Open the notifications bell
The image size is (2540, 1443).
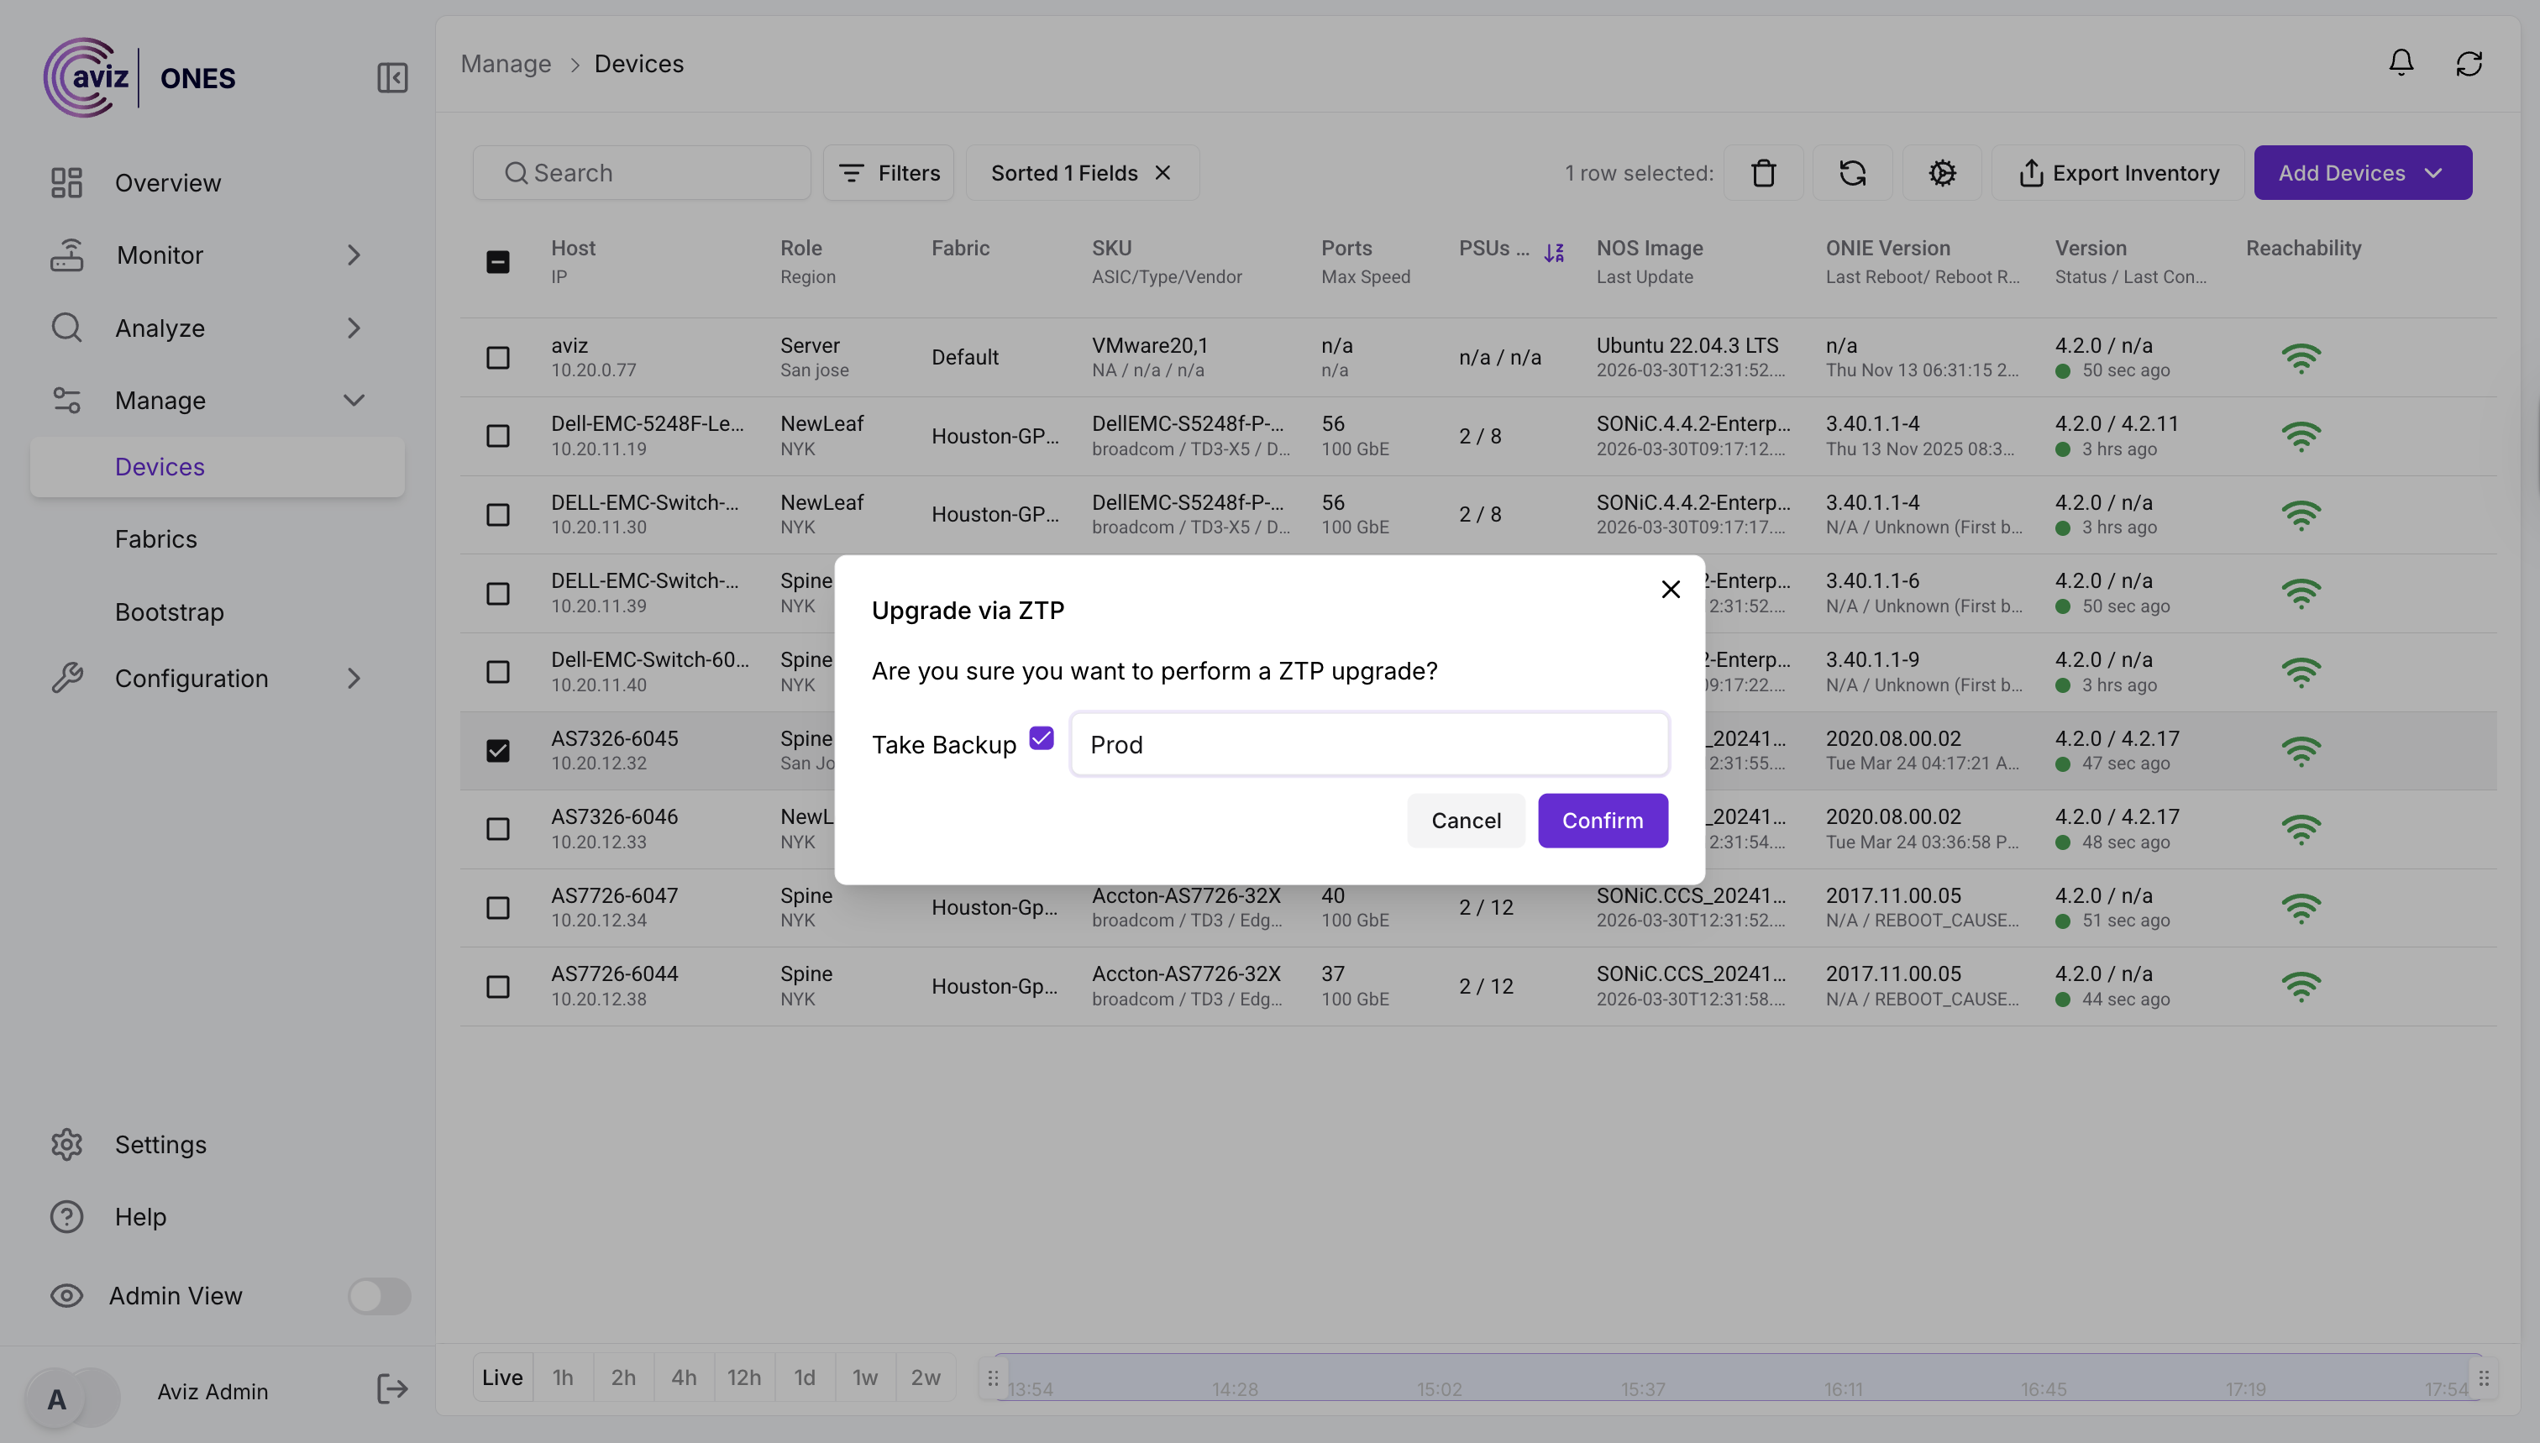[x=2401, y=64]
